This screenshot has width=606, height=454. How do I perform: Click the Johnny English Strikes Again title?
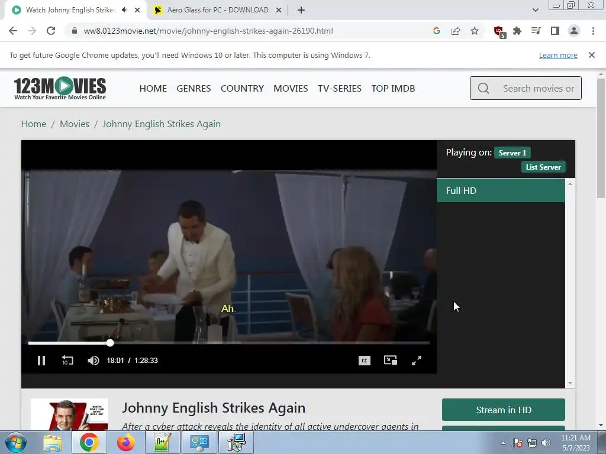[214, 408]
